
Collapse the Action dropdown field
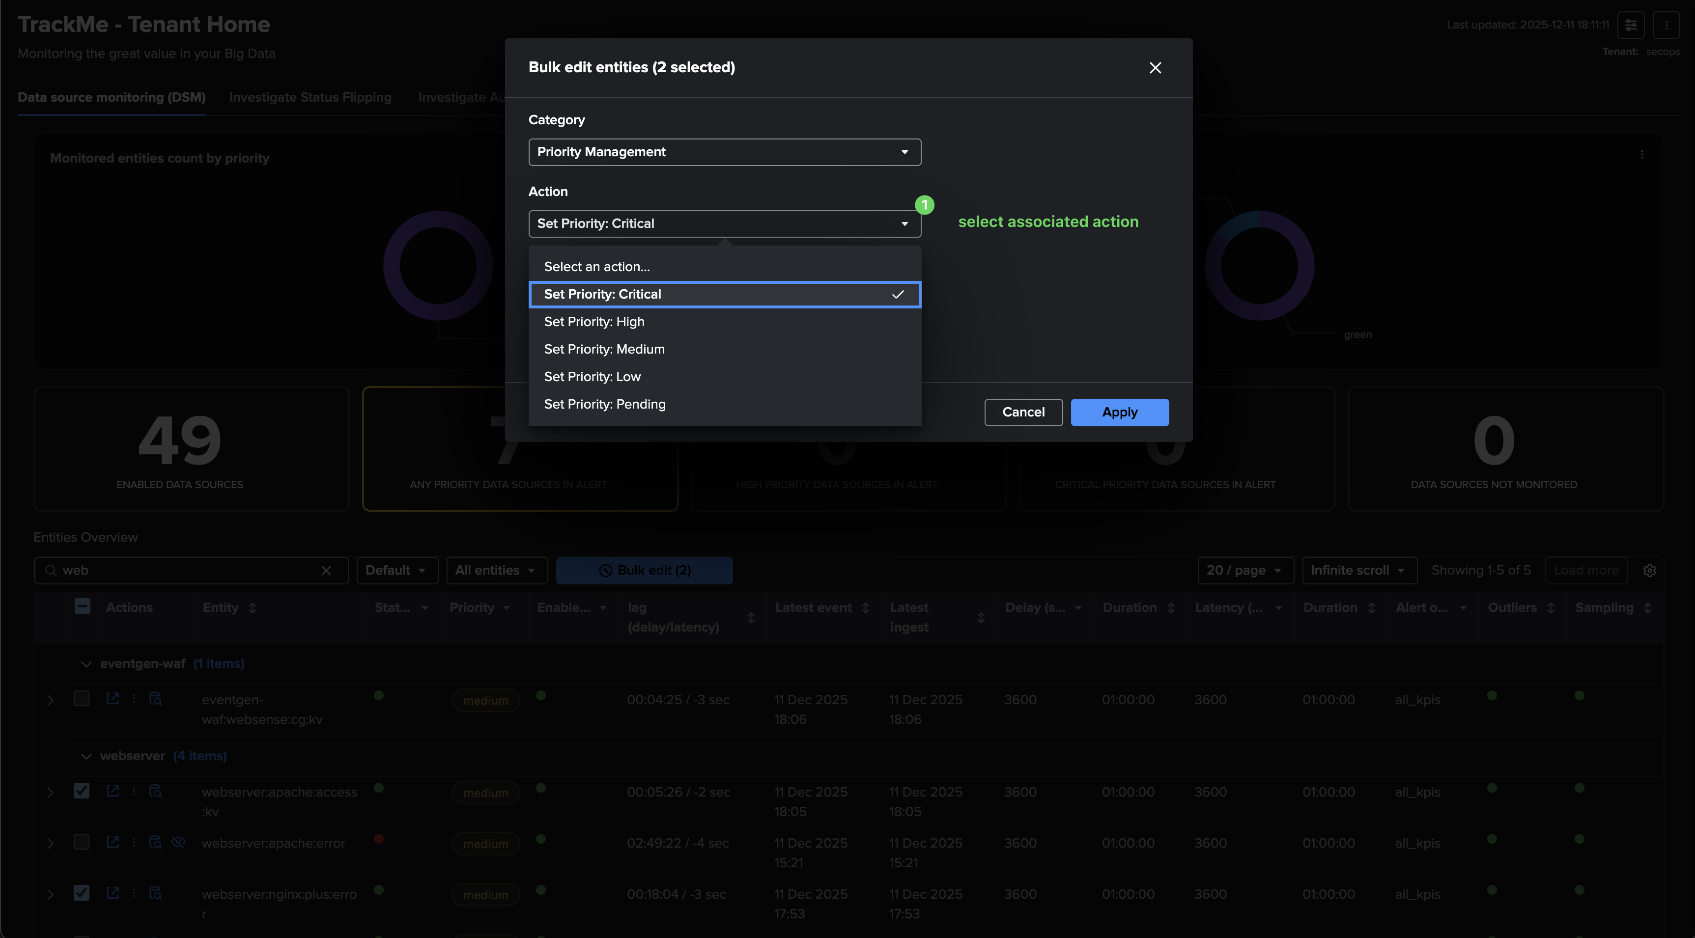click(725, 223)
